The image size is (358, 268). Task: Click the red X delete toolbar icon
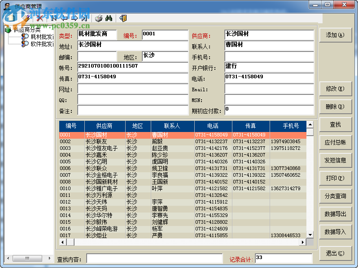[40, 18]
